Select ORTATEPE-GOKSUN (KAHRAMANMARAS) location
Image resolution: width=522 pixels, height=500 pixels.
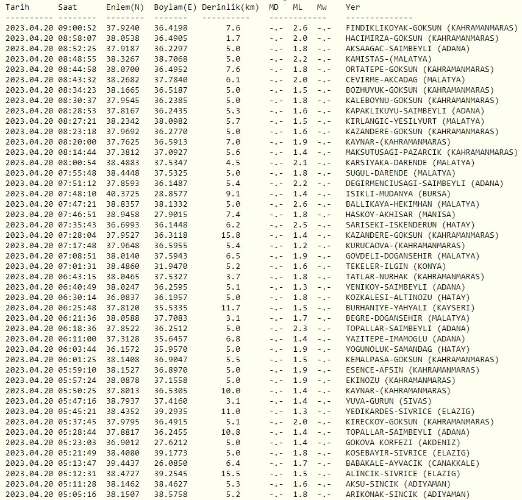(420, 70)
